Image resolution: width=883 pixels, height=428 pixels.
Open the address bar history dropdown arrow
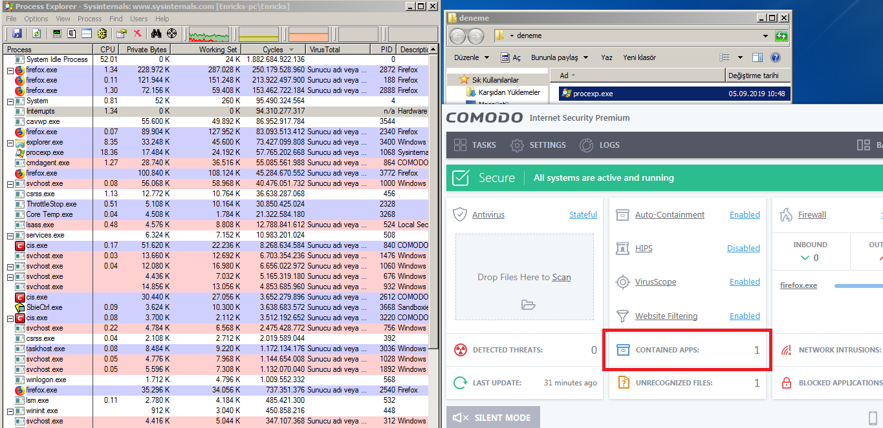coord(765,36)
